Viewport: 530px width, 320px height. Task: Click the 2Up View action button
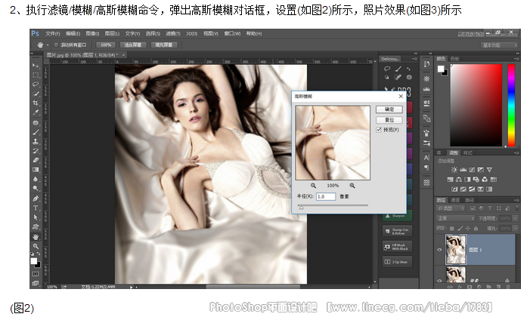(397, 262)
